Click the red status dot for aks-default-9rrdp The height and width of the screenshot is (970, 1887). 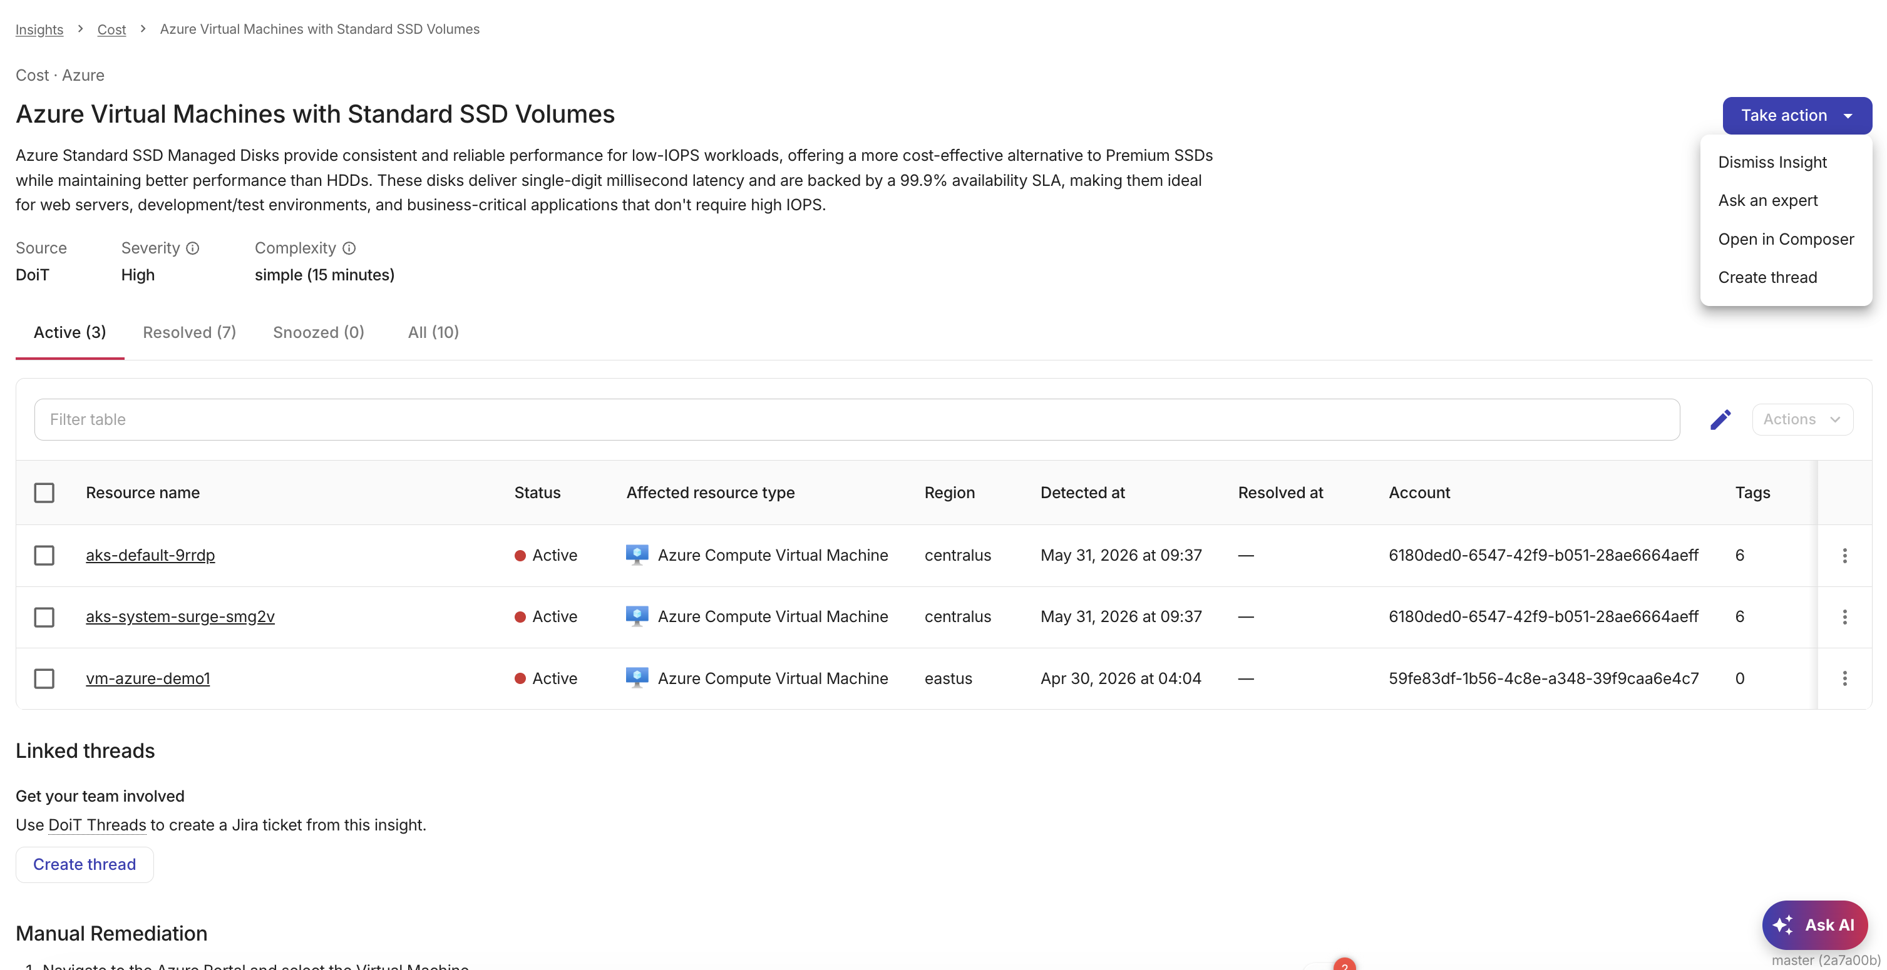520,556
